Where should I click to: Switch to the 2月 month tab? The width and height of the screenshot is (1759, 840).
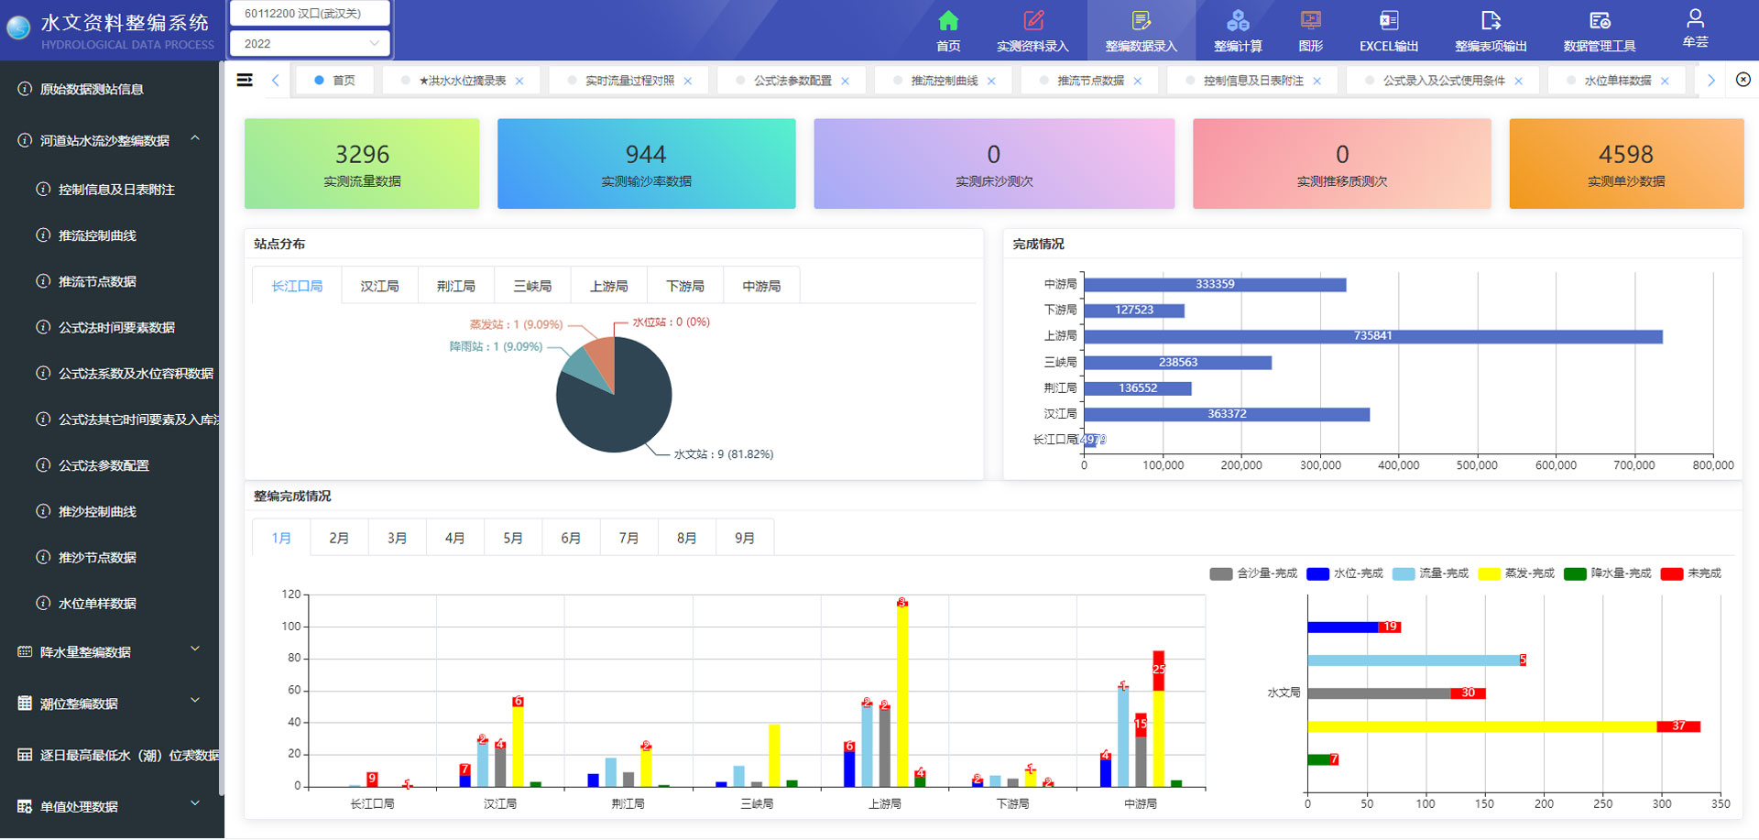tap(339, 538)
